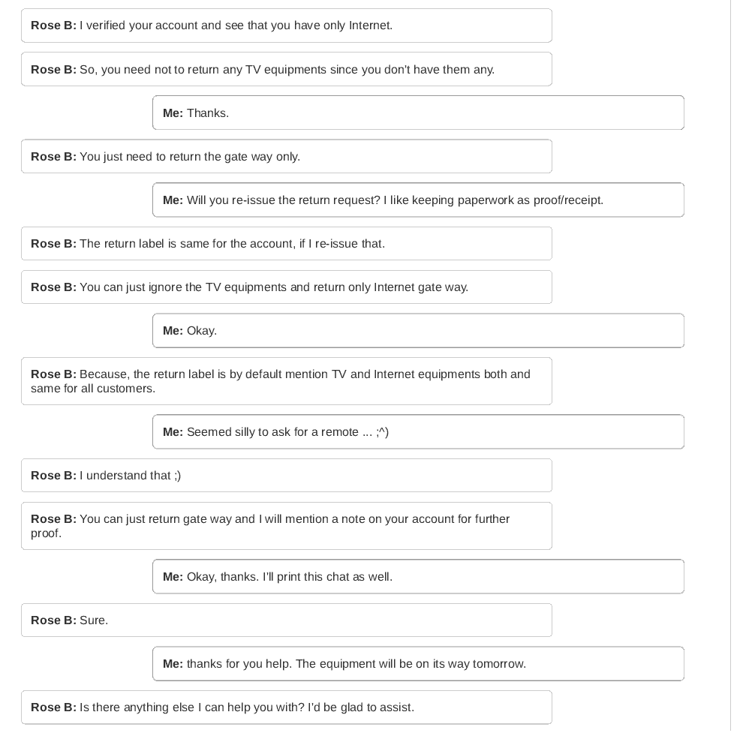Click the 'I'll print this chat as well' message

tap(290, 577)
